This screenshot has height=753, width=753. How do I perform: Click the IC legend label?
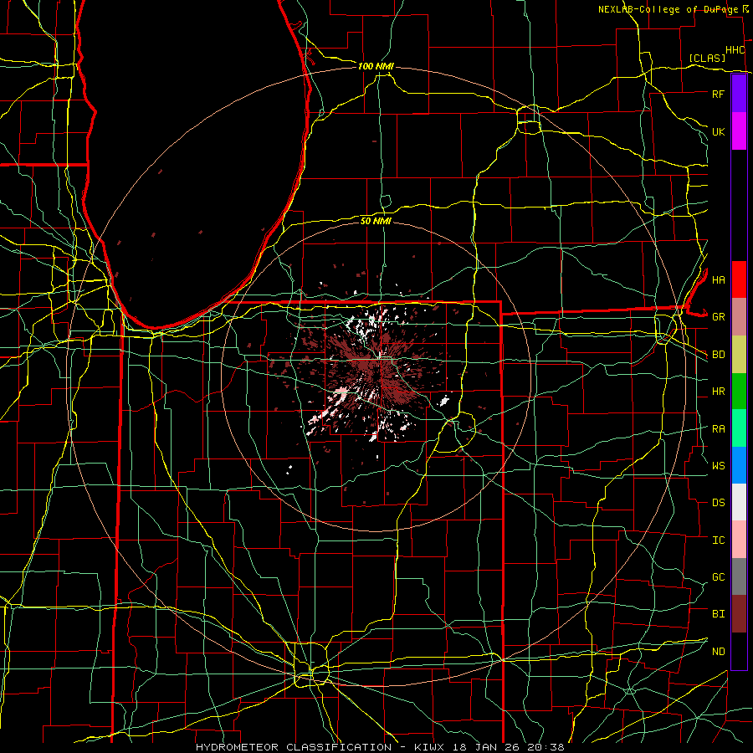[719, 540]
